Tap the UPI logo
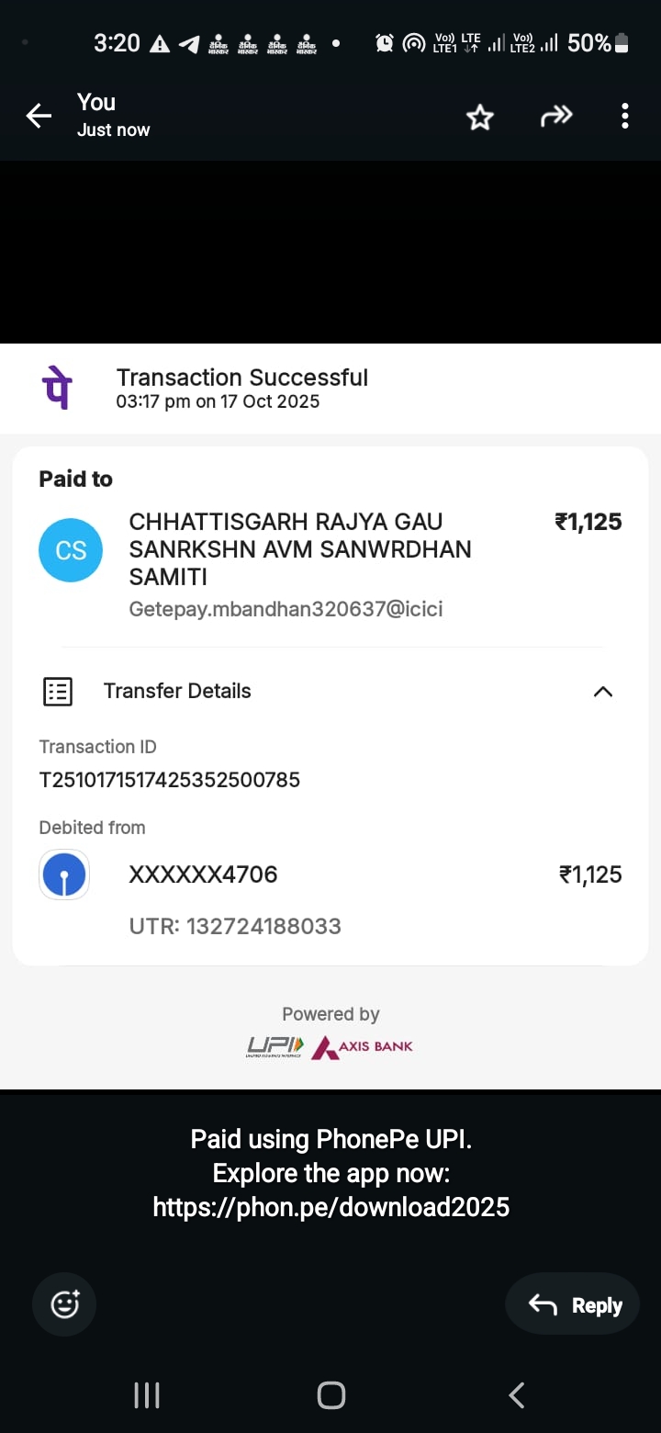The height and width of the screenshot is (1433, 661). click(274, 1046)
